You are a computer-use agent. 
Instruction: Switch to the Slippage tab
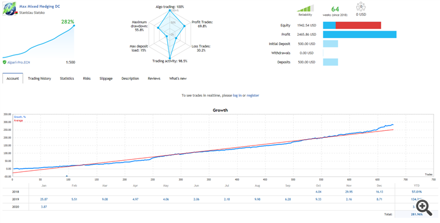coord(106,79)
